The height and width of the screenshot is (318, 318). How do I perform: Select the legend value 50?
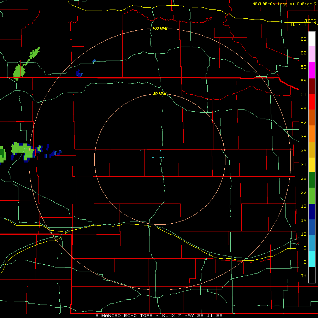(x=304, y=94)
